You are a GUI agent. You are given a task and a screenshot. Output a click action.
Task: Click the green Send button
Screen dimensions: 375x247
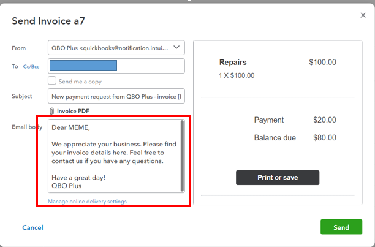(x=341, y=227)
